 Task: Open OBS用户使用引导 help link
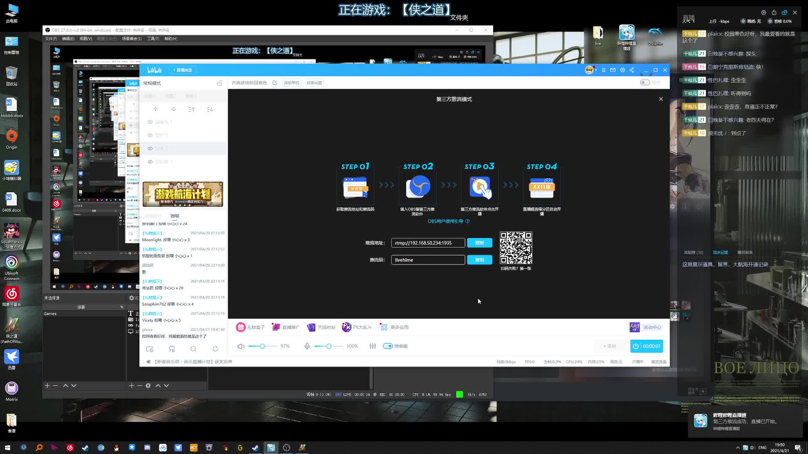(449, 222)
